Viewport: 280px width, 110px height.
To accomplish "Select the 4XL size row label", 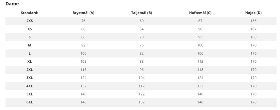I will (x=30, y=86).
